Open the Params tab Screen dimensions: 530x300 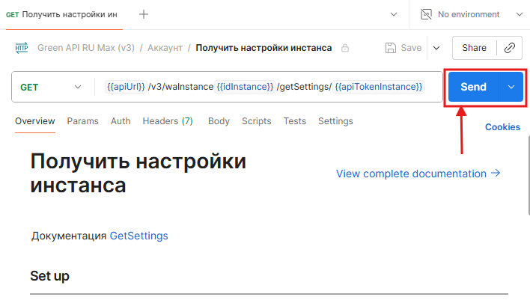click(x=83, y=121)
